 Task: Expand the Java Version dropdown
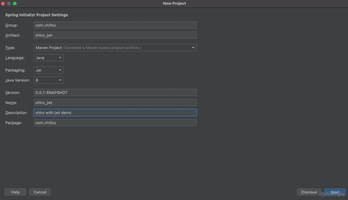point(48,80)
